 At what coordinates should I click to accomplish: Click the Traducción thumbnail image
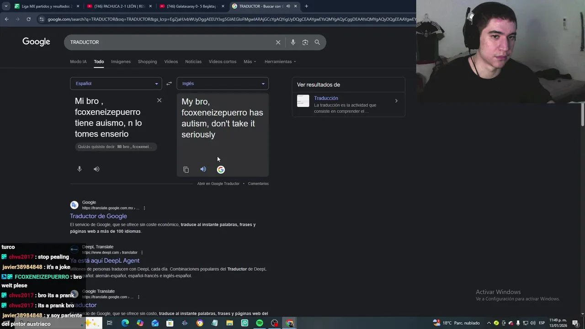pos(303,101)
